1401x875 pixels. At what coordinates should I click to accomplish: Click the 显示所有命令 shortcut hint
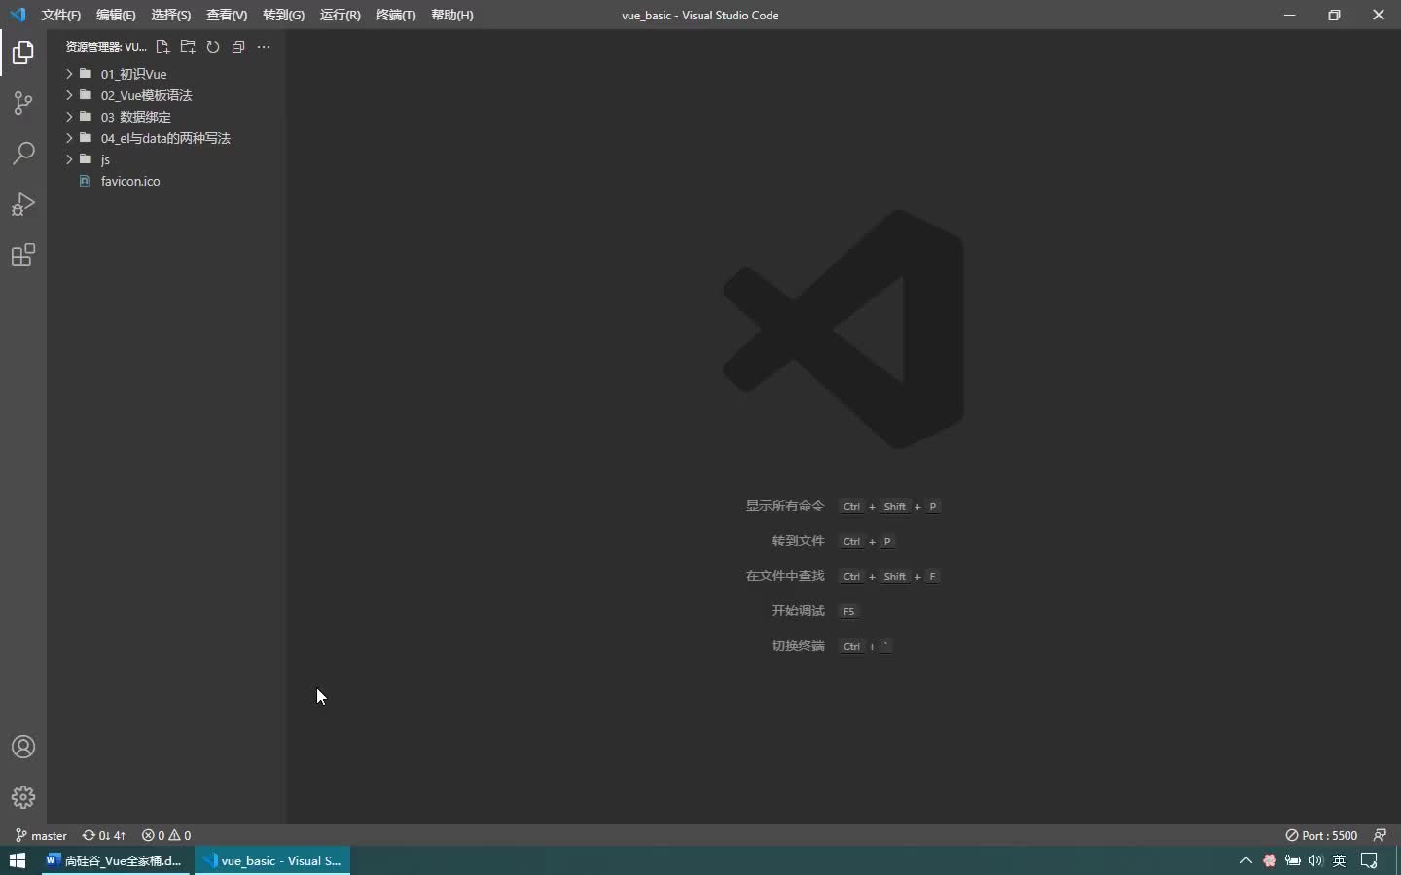[x=785, y=506]
